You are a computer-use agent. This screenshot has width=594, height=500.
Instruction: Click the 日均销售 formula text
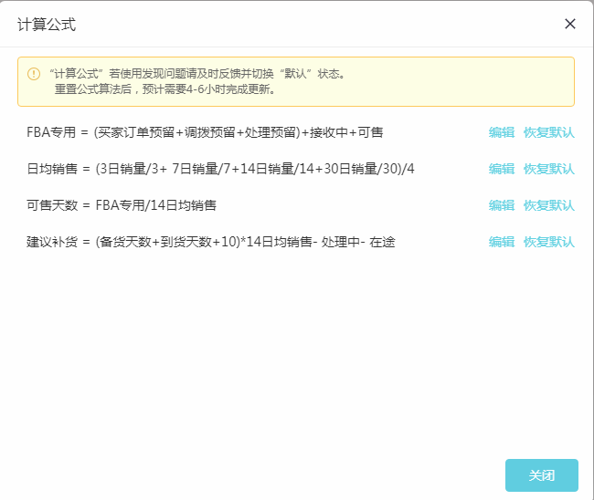pos(220,169)
